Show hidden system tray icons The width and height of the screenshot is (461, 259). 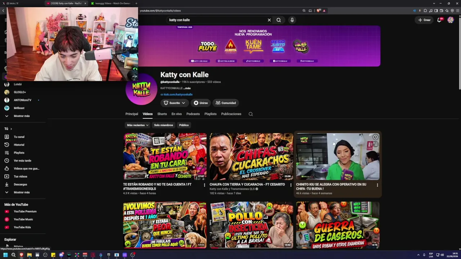click(x=418, y=255)
